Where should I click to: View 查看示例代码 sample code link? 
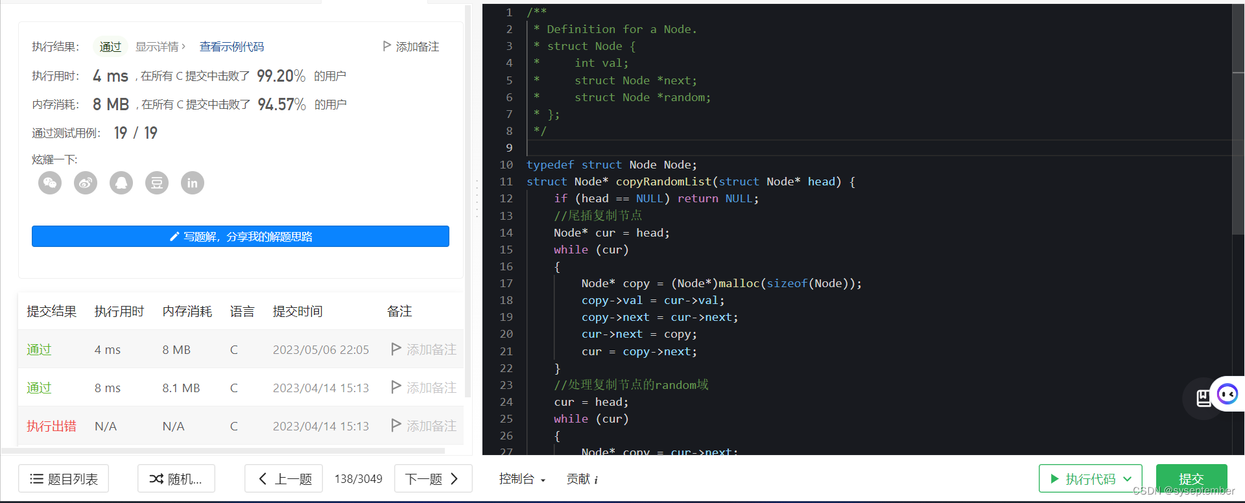[x=231, y=47]
